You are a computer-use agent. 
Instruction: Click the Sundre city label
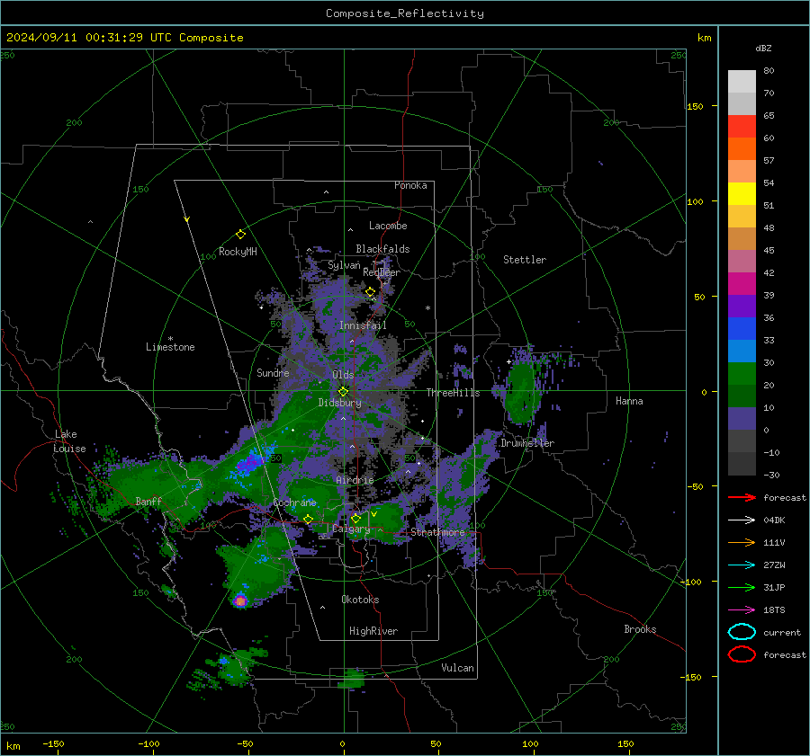(273, 372)
